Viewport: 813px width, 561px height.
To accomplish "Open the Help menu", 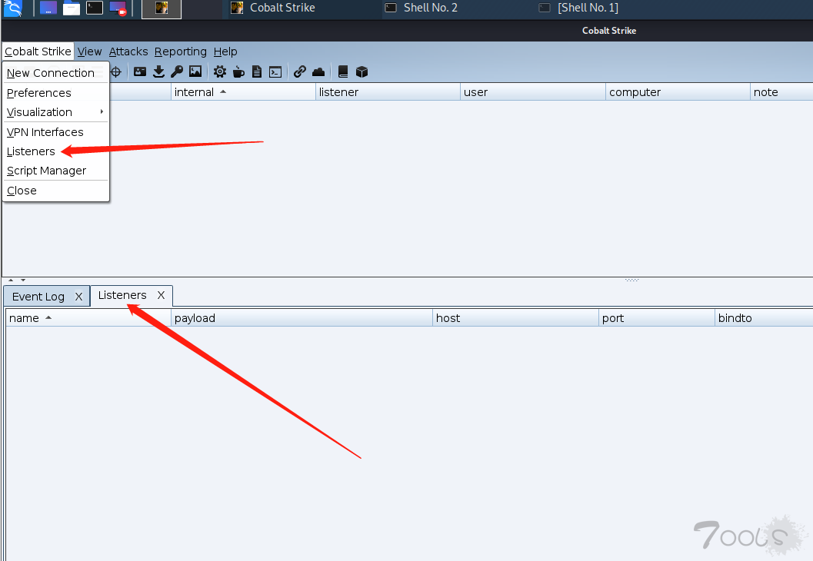I will [x=225, y=51].
